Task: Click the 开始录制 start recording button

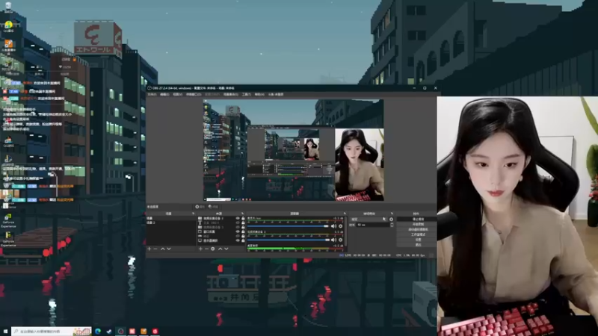Action: coord(416,225)
